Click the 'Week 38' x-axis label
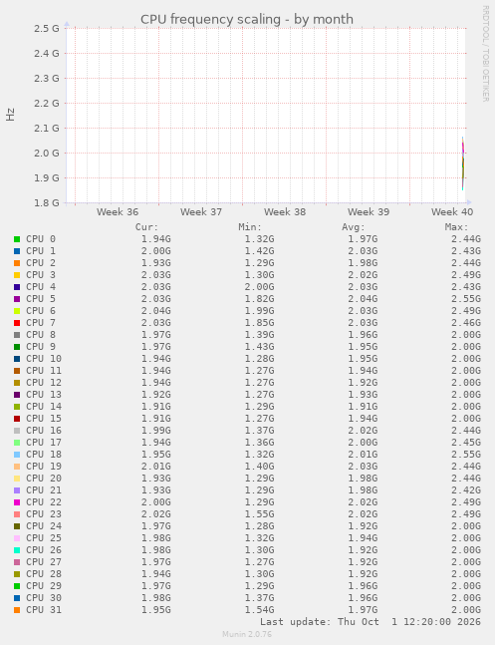The height and width of the screenshot is (645, 495). 285,212
